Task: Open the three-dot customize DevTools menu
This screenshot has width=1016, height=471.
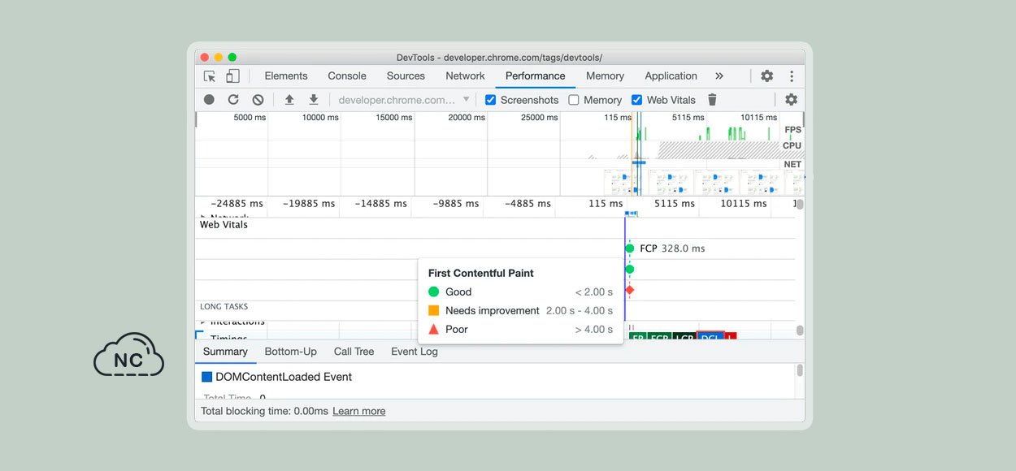Action: [791, 76]
